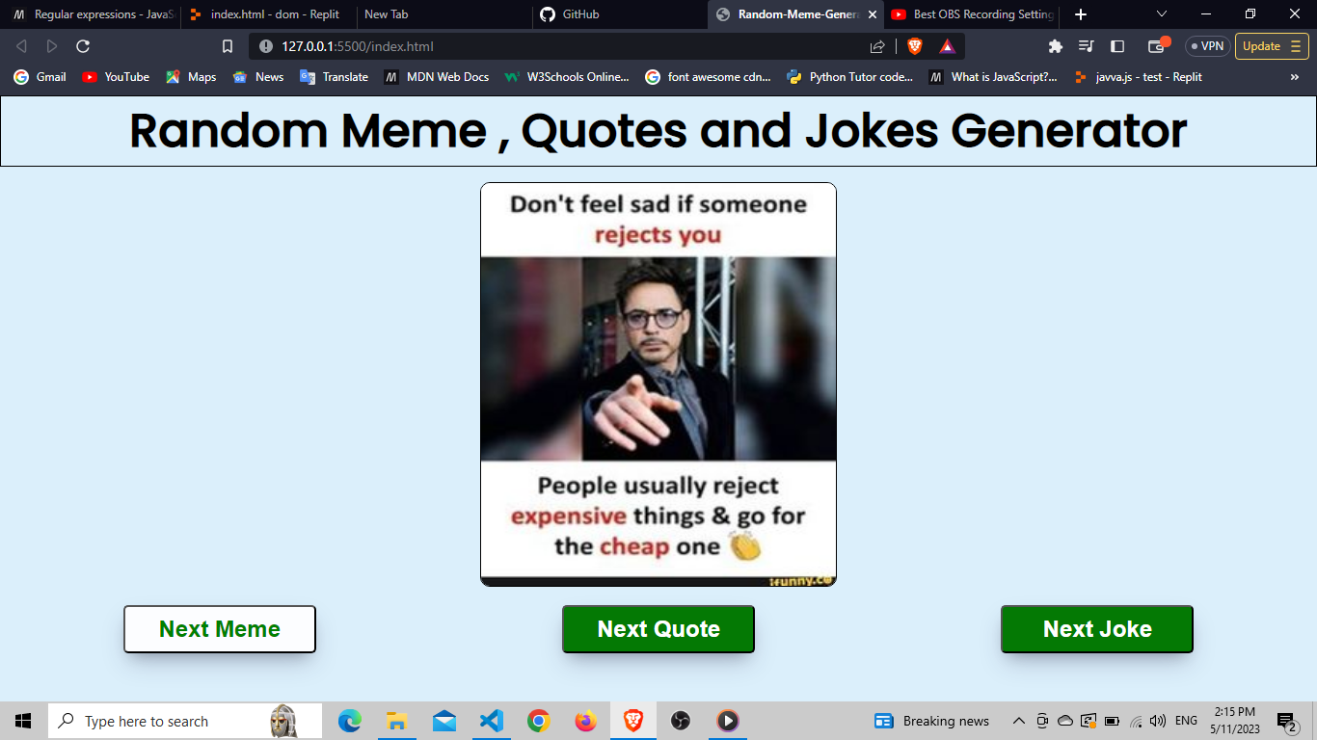Open the clock and calendar flyout
Image resolution: width=1317 pixels, height=740 pixels.
(x=1237, y=721)
